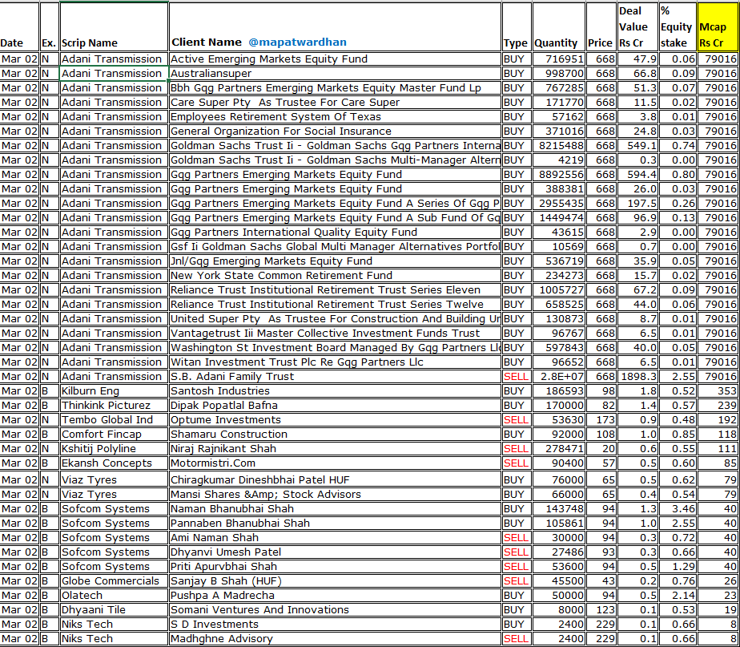Click Priti Apurvbhai Shah cell
740x647 pixels.
335,567
